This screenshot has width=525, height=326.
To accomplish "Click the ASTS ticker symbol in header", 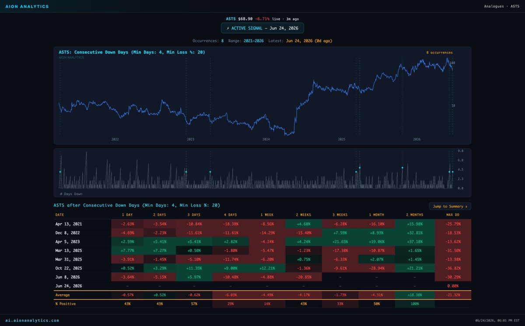I will 231,19.
